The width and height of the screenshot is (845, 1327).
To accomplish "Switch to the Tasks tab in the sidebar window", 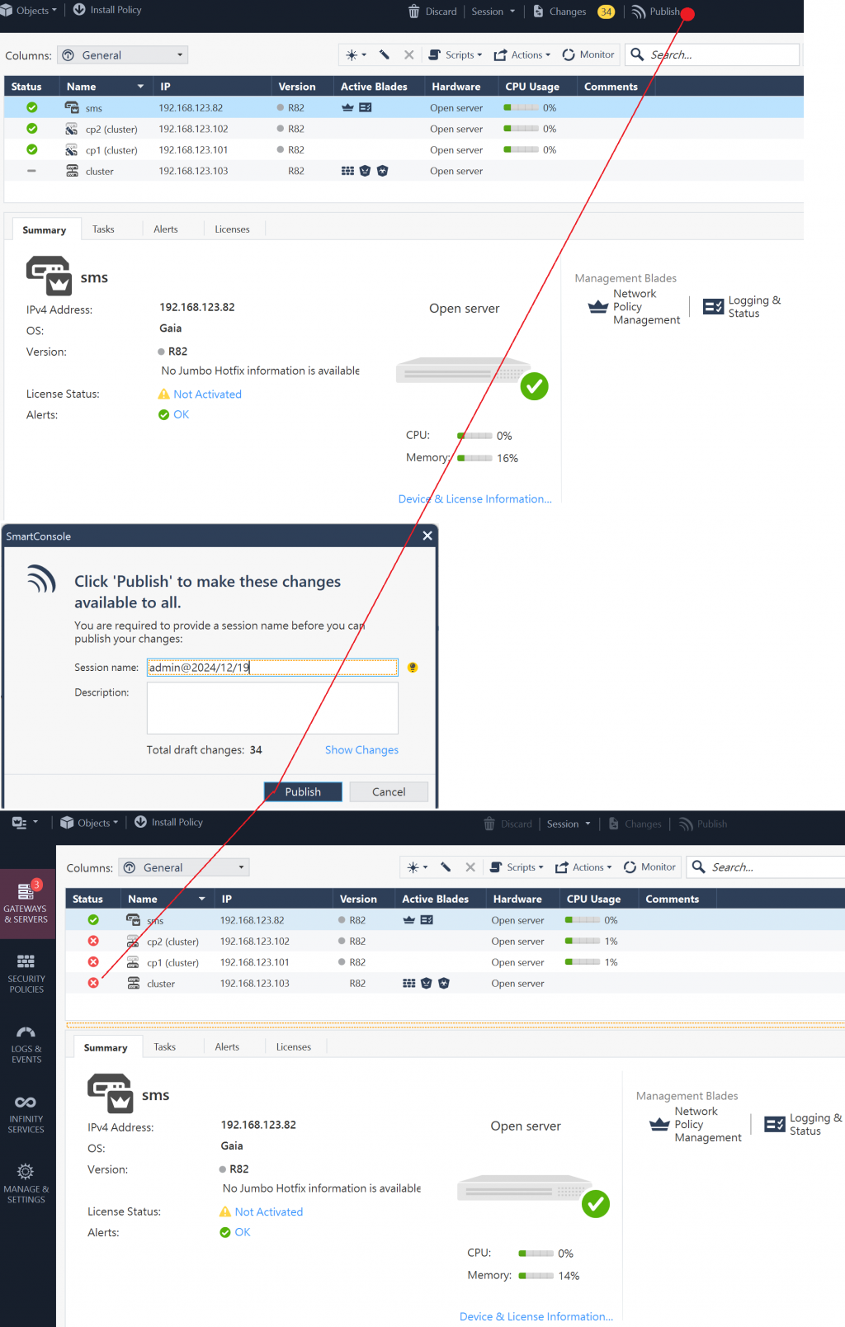I will (164, 1047).
